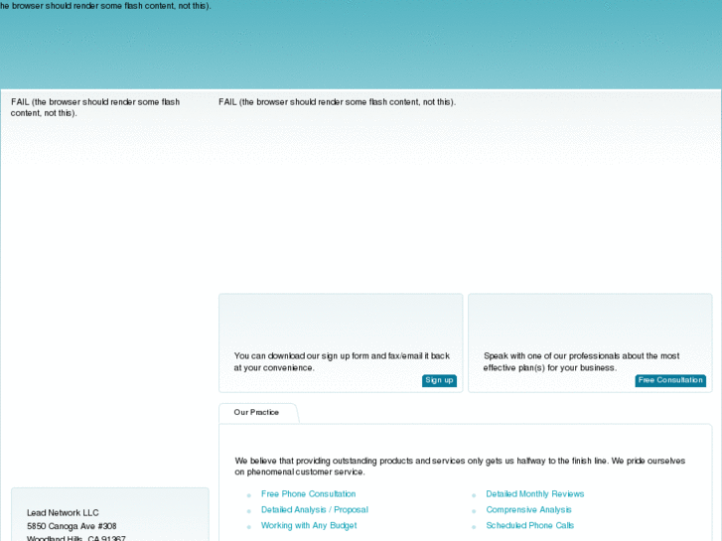Screen dimensions: 722x541
Task: Open the Free Phone Consultation link
Action: click(308, 494)
